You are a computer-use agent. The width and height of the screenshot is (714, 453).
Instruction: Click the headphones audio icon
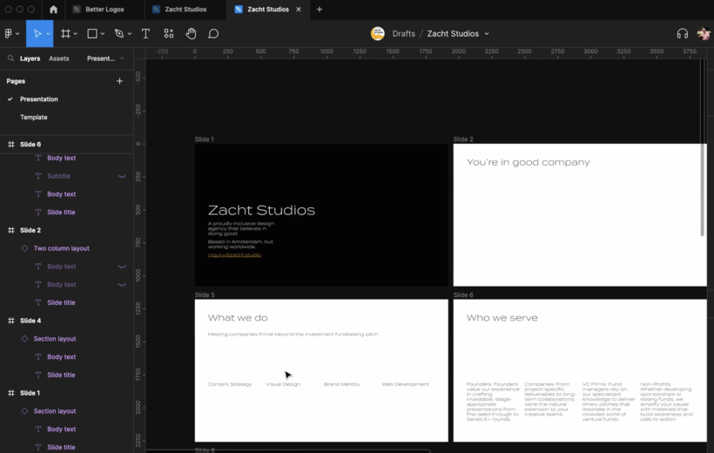[682, 33]
